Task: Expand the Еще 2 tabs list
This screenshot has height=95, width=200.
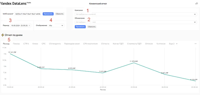Action: click(173, 44)
